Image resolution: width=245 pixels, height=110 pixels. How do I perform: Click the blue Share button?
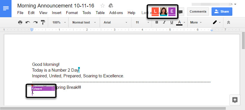pyautogui.click(x=222, y=11)
